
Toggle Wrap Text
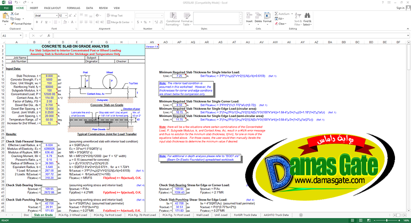pos(115,16)
